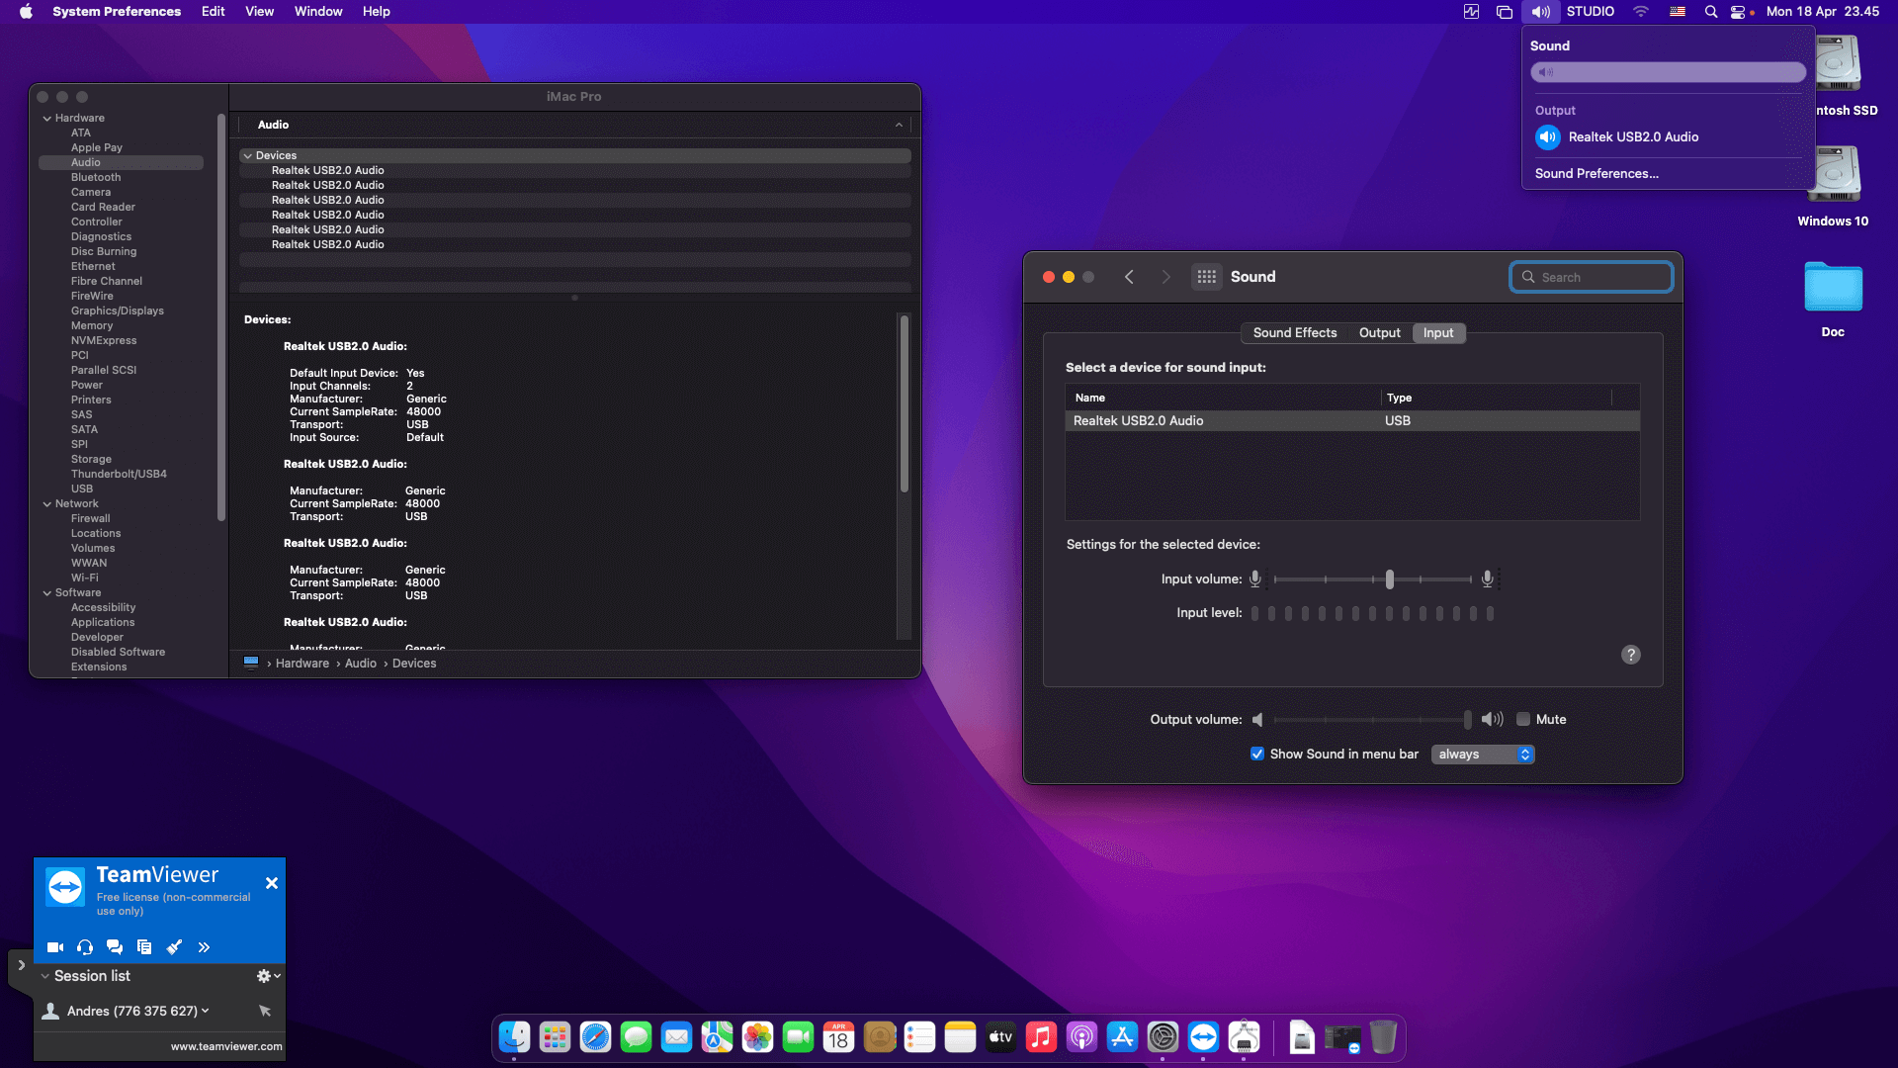This screenshot has width=1898, height=1068.
Task: Close the TeamViewer panel with the X
Action: coord(272,883)
